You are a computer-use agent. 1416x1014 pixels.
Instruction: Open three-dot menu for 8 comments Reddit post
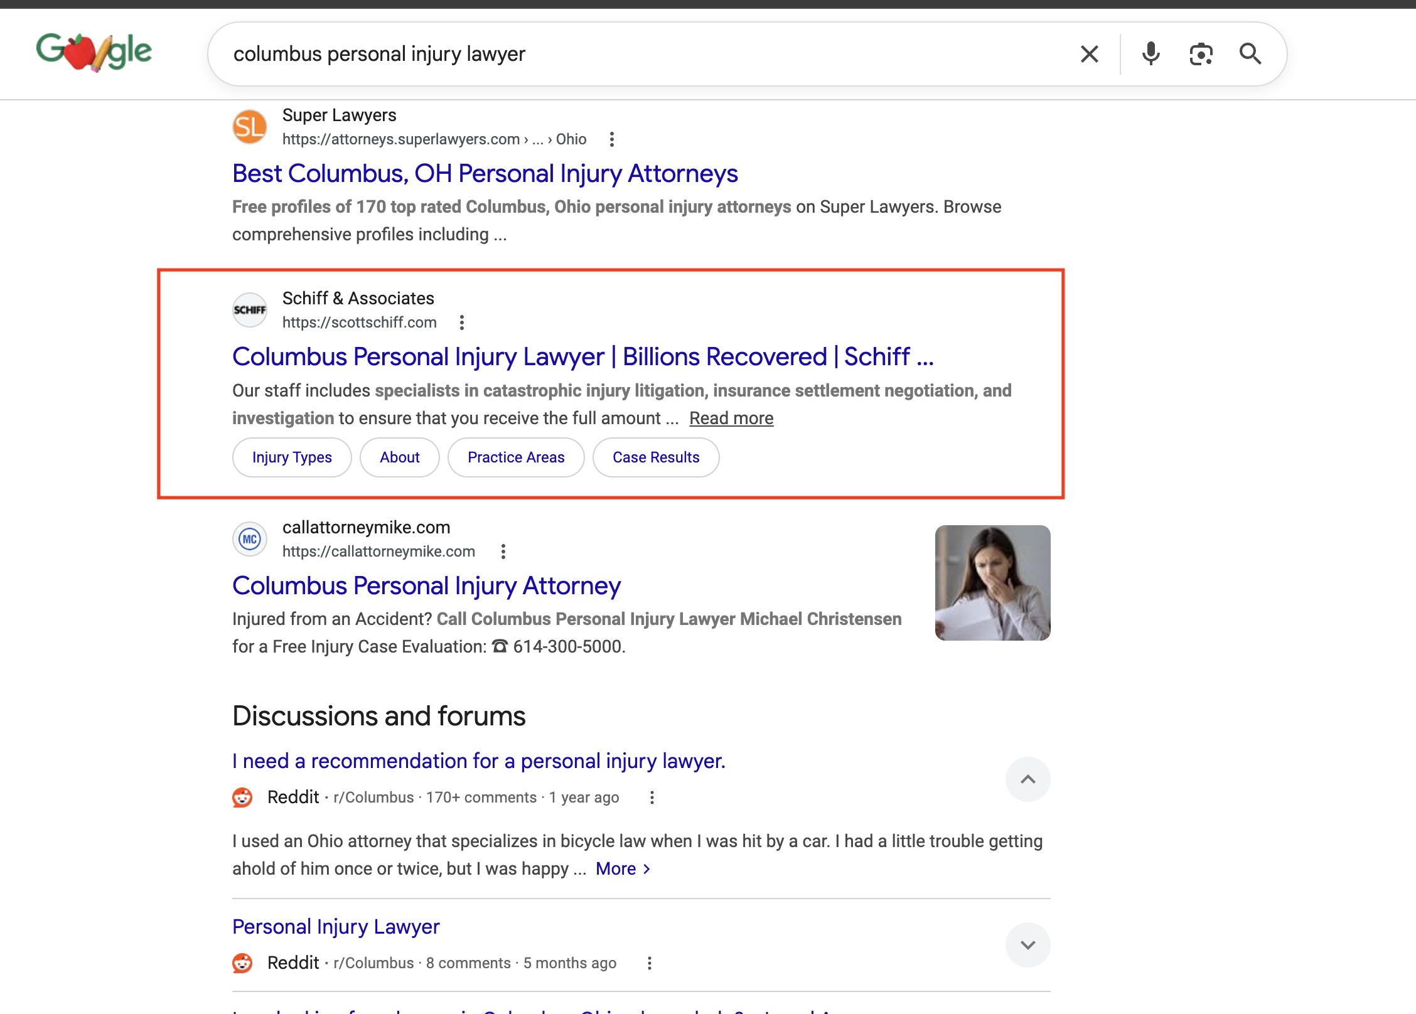[650, 963]
